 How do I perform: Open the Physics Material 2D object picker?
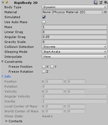[105, 12]
